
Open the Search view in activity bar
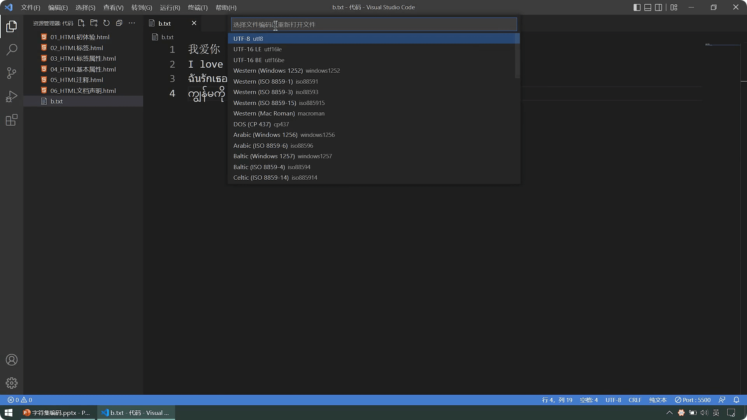12,49
